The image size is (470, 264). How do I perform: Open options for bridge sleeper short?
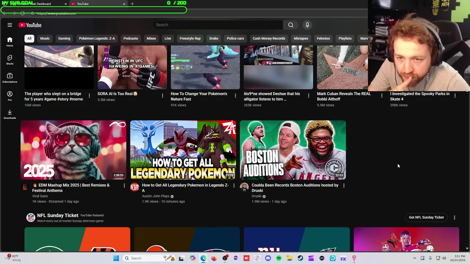pos(89,95)
